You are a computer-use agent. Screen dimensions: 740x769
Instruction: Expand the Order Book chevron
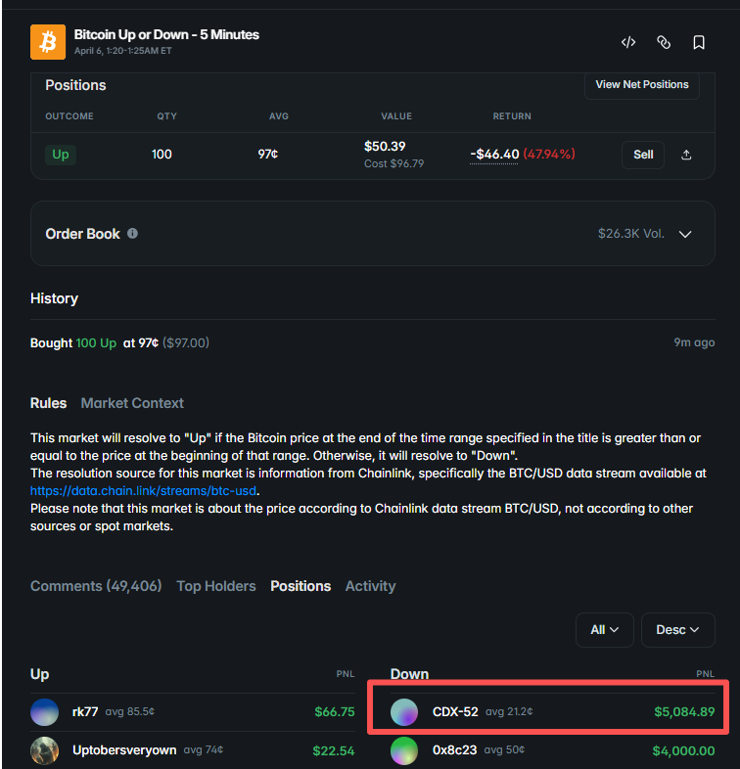[685, 234]
